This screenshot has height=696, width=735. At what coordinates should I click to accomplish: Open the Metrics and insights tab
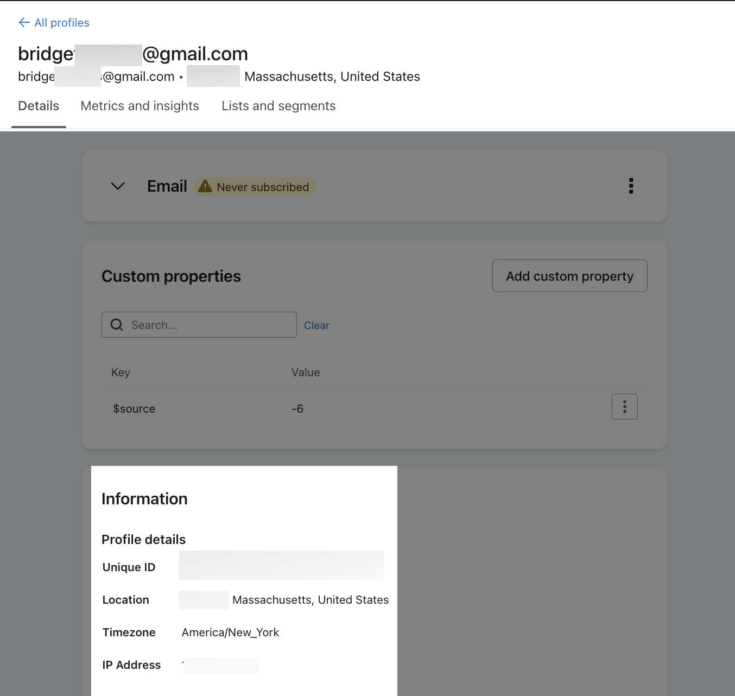pyautogui.click(x=140, y=106)
